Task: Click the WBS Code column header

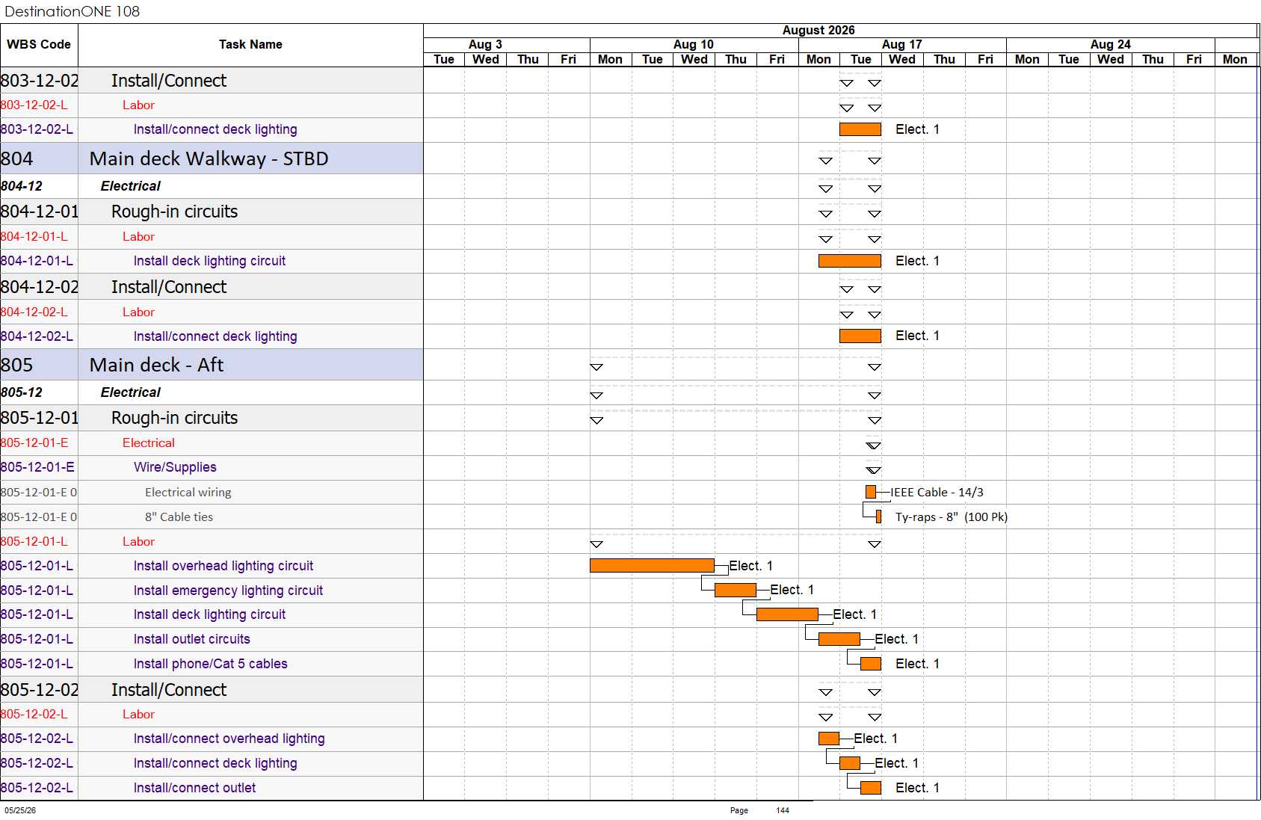Action: click(39, 45)
